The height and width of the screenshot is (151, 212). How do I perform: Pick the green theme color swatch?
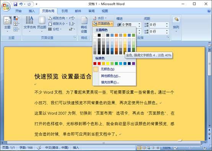click(x=134, y=35)
